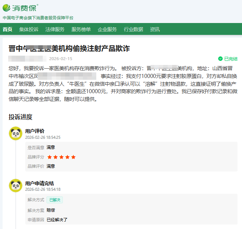Image resolution: width=242 pixels, height=229 pixels.
Task: Click the 中国电子商会 platform tagline
Action: (x=38, y=18)
